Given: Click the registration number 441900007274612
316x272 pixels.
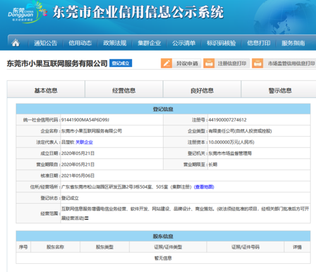Looking at the screenshot, I should (228, 120).
